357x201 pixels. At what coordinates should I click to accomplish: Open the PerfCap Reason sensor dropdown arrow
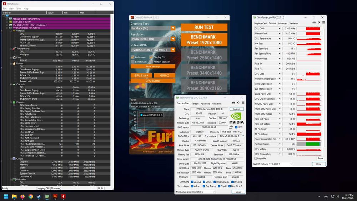[x=280, y=144]
